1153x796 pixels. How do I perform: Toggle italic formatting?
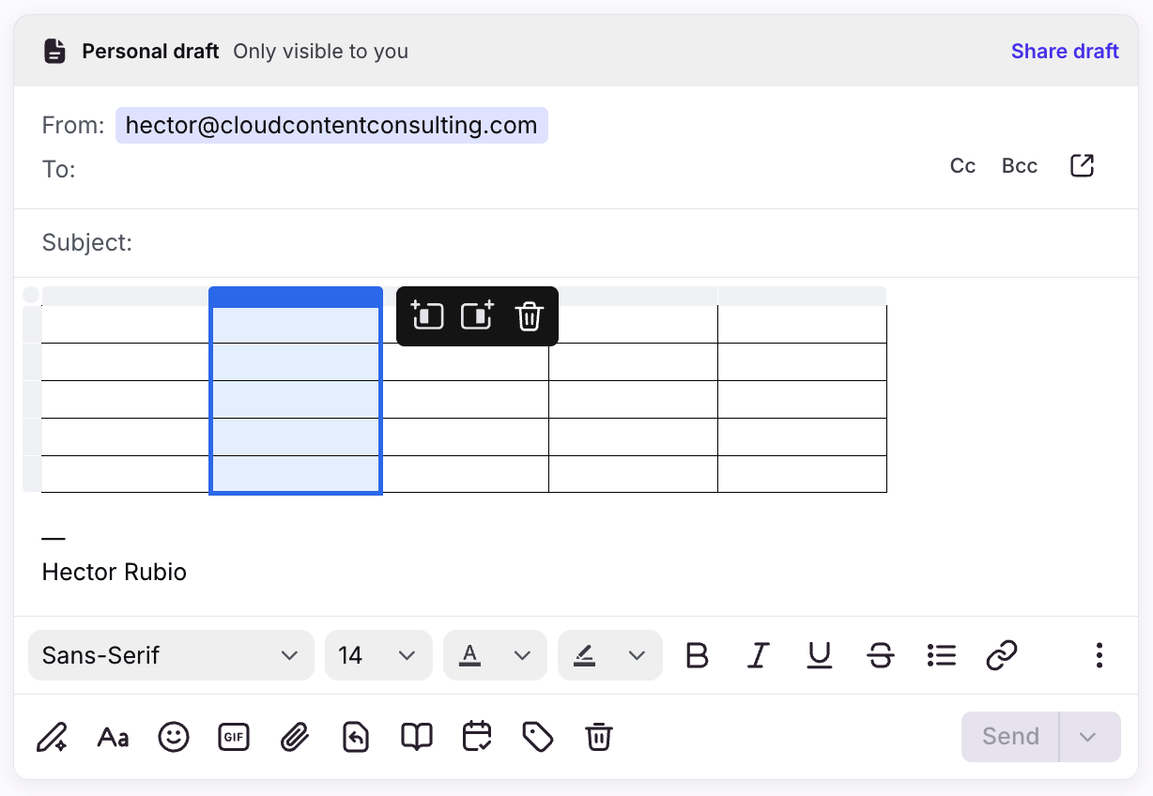[x=759, y=655]
